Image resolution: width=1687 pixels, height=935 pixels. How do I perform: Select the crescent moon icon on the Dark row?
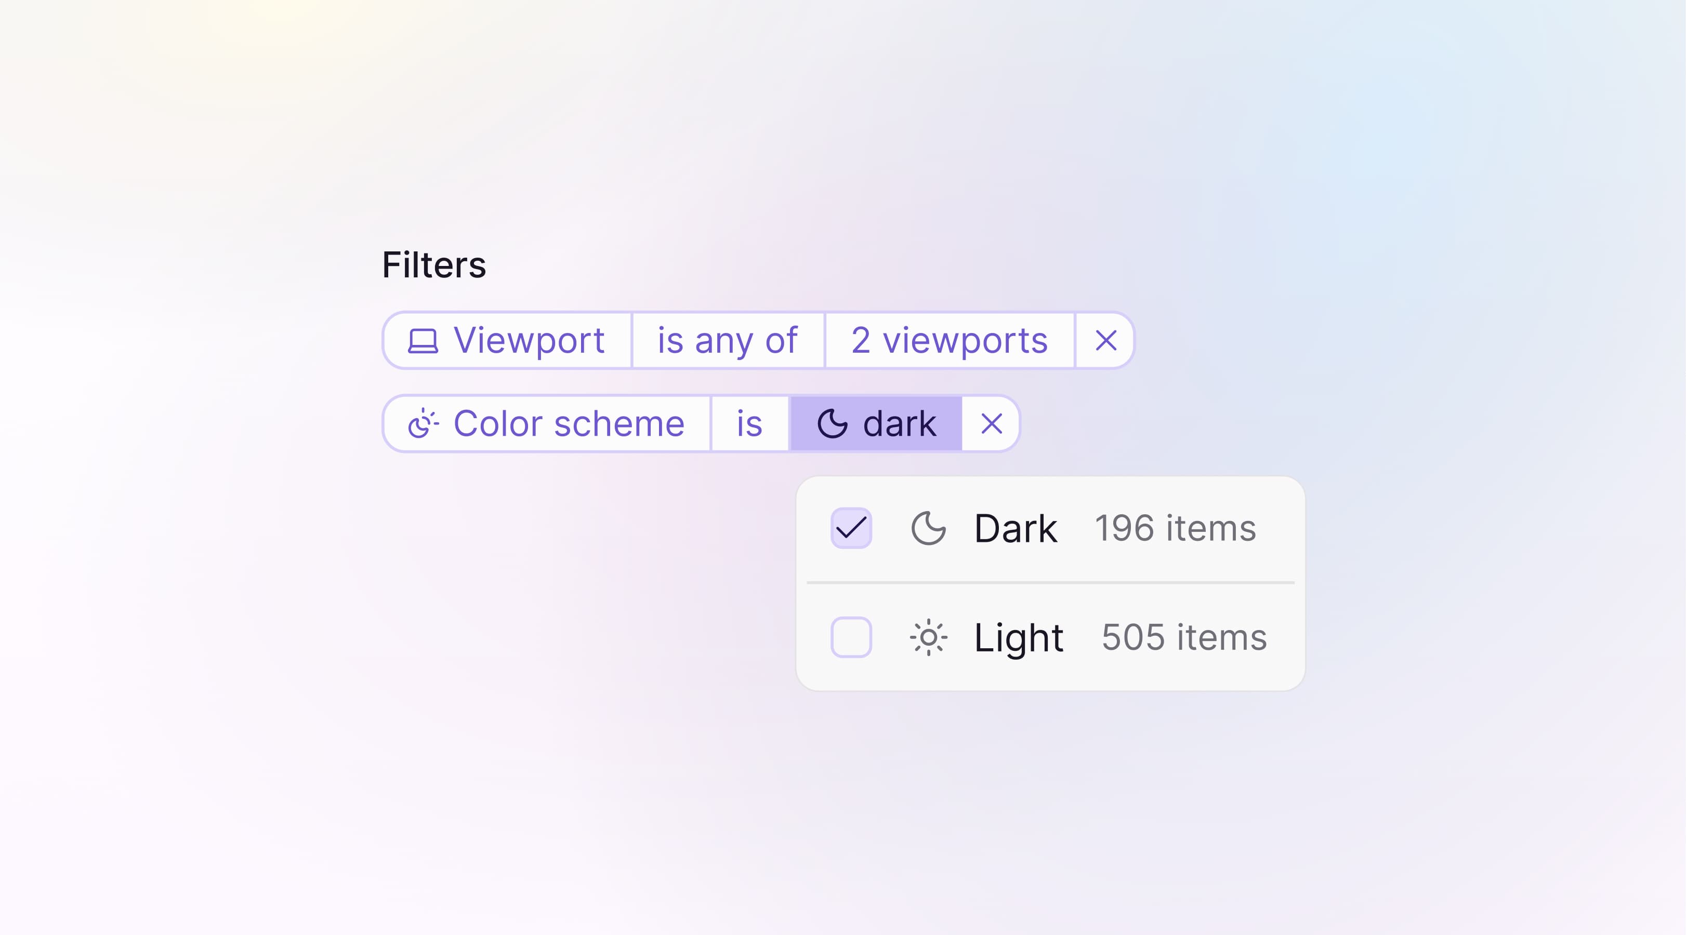click(x=929, y=527)
